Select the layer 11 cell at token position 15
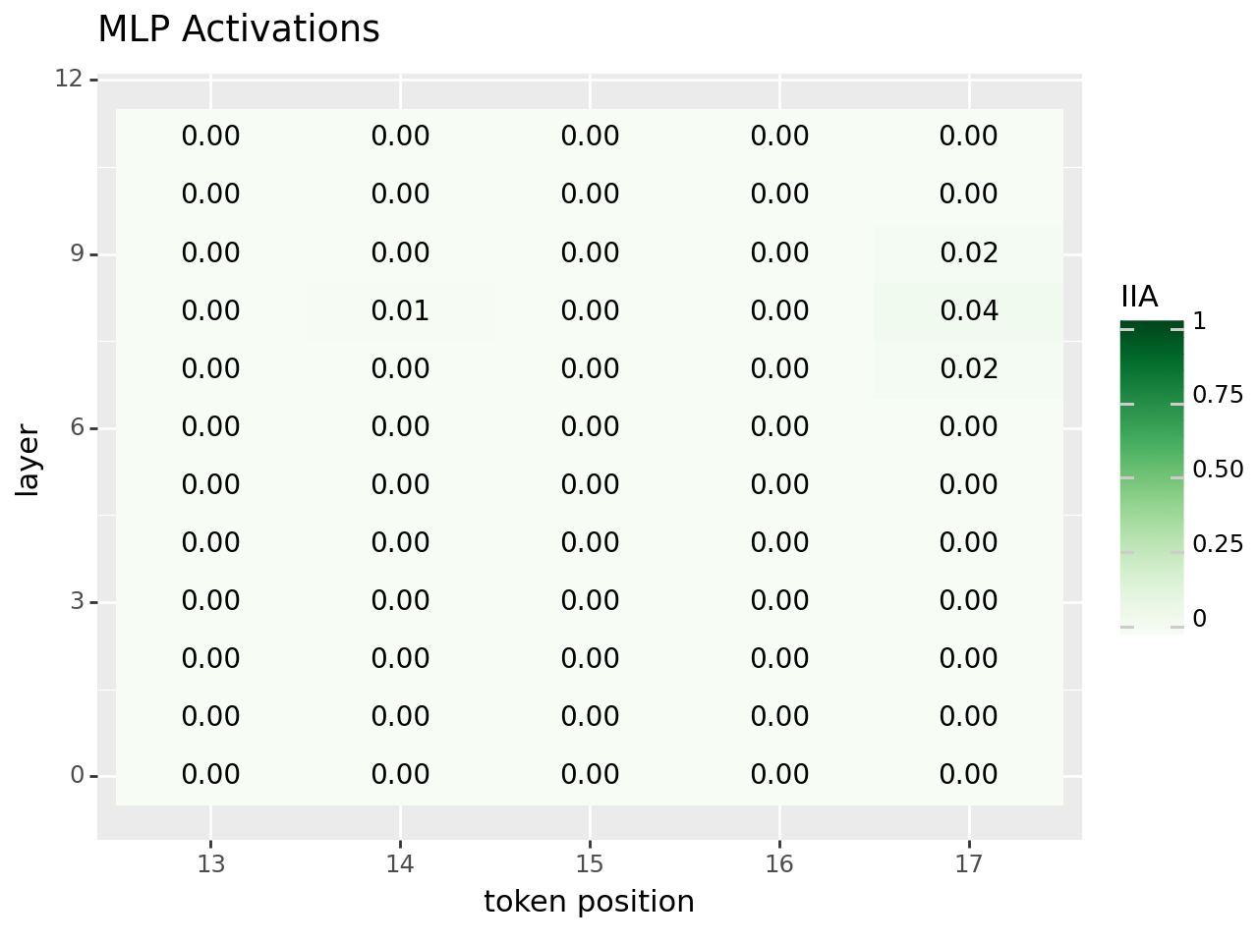The width and height of the screenshot is (1258, 943). tap(590, 137)
